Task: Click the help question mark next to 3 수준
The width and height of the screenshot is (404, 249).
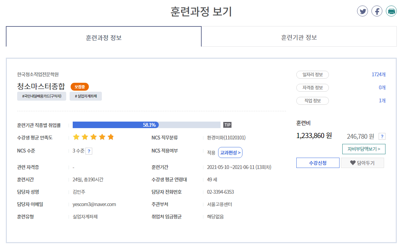Action: click(89, 151)
